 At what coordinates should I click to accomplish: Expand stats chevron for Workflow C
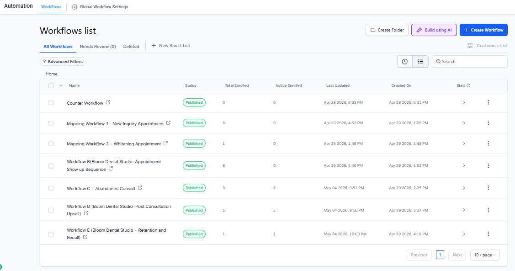coord(464,188)
